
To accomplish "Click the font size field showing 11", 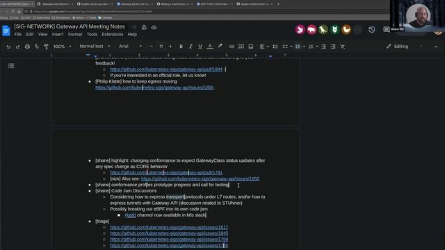I will [x=161, y=47].
